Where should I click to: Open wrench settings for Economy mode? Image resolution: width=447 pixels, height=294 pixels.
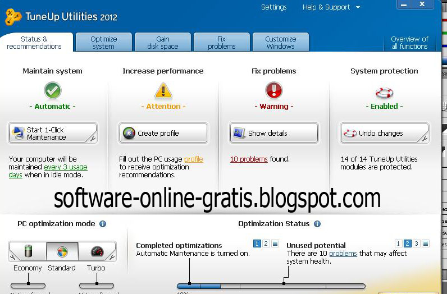pyautogui.click(x=12, y=257)
